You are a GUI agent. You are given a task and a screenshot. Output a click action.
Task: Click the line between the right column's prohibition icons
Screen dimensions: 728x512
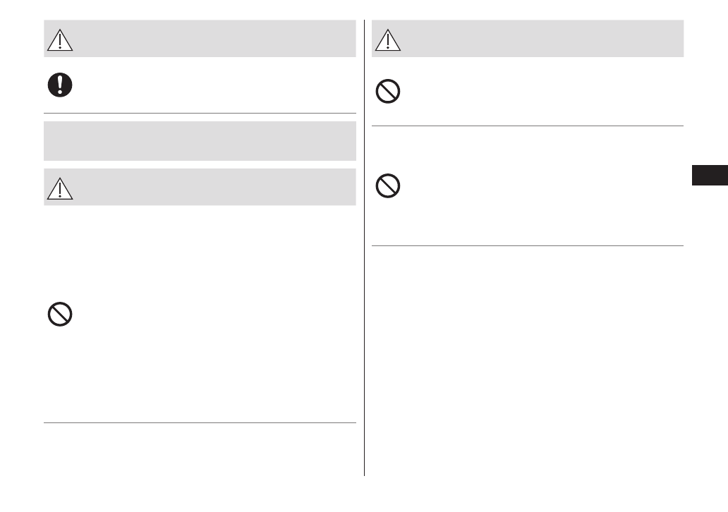click(528, 126)
